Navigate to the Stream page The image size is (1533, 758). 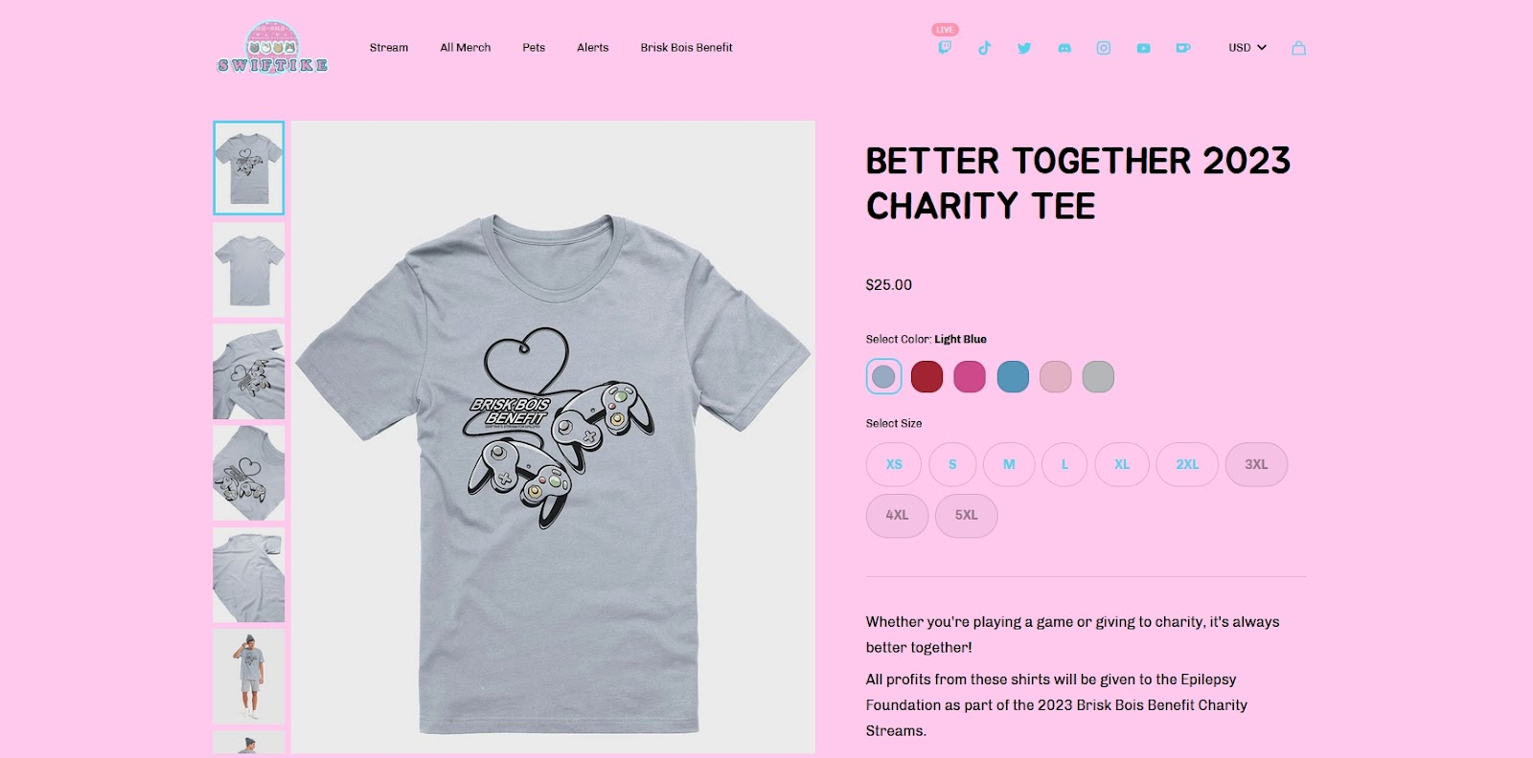389,48
